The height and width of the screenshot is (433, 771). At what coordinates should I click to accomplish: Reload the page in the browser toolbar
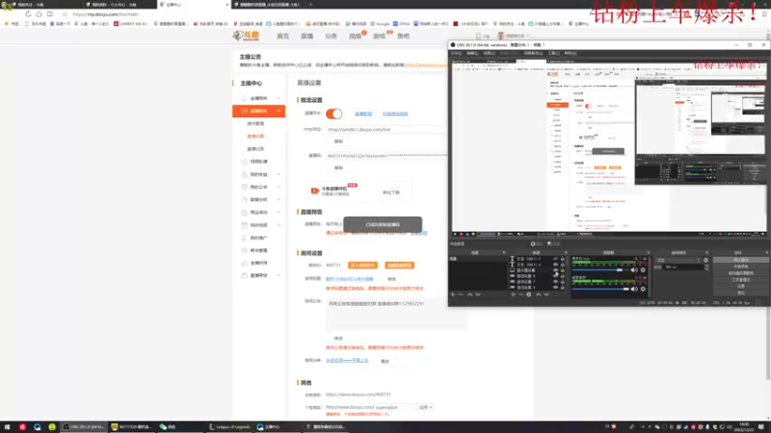pyautogui.click(x=28, y=14)
